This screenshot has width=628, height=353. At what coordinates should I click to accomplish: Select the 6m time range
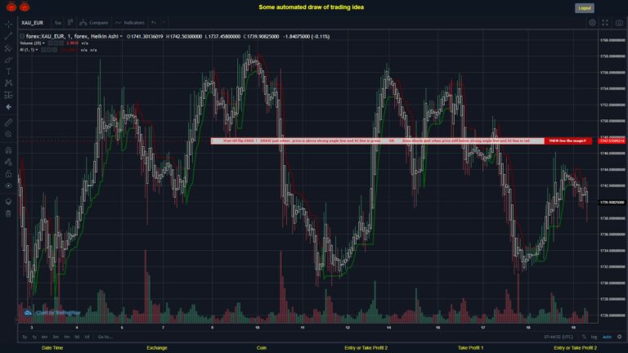tap(44, 337)
